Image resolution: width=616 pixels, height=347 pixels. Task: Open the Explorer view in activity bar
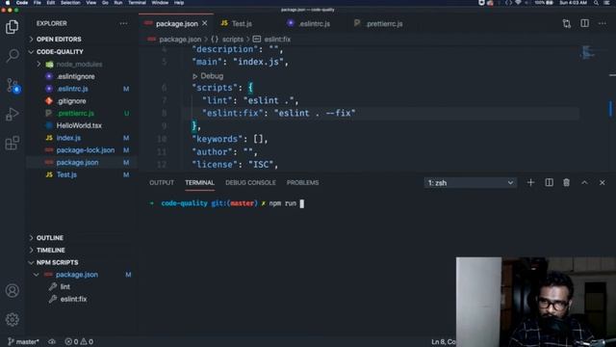[13, 27]
